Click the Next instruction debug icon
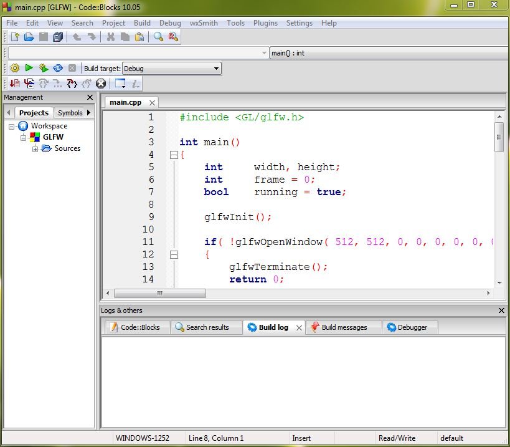Screen dimensions: 510x447 pyautogui.click(x=57, y=84)
